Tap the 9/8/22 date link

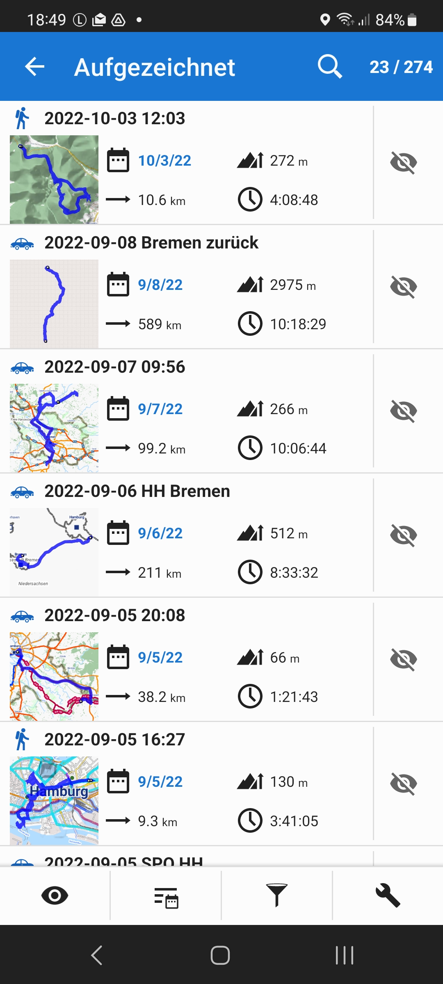click(160, 285)
